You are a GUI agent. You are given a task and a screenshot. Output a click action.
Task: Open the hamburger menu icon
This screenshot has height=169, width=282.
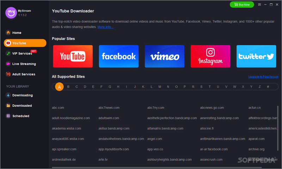(x=259, y=5)
